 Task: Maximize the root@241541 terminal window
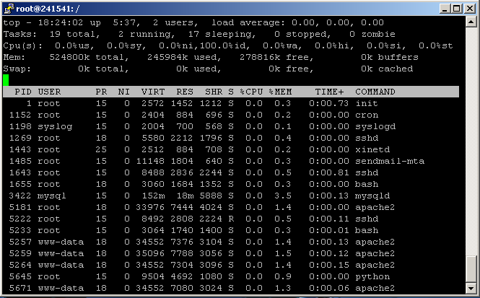[x=456, y=9]
